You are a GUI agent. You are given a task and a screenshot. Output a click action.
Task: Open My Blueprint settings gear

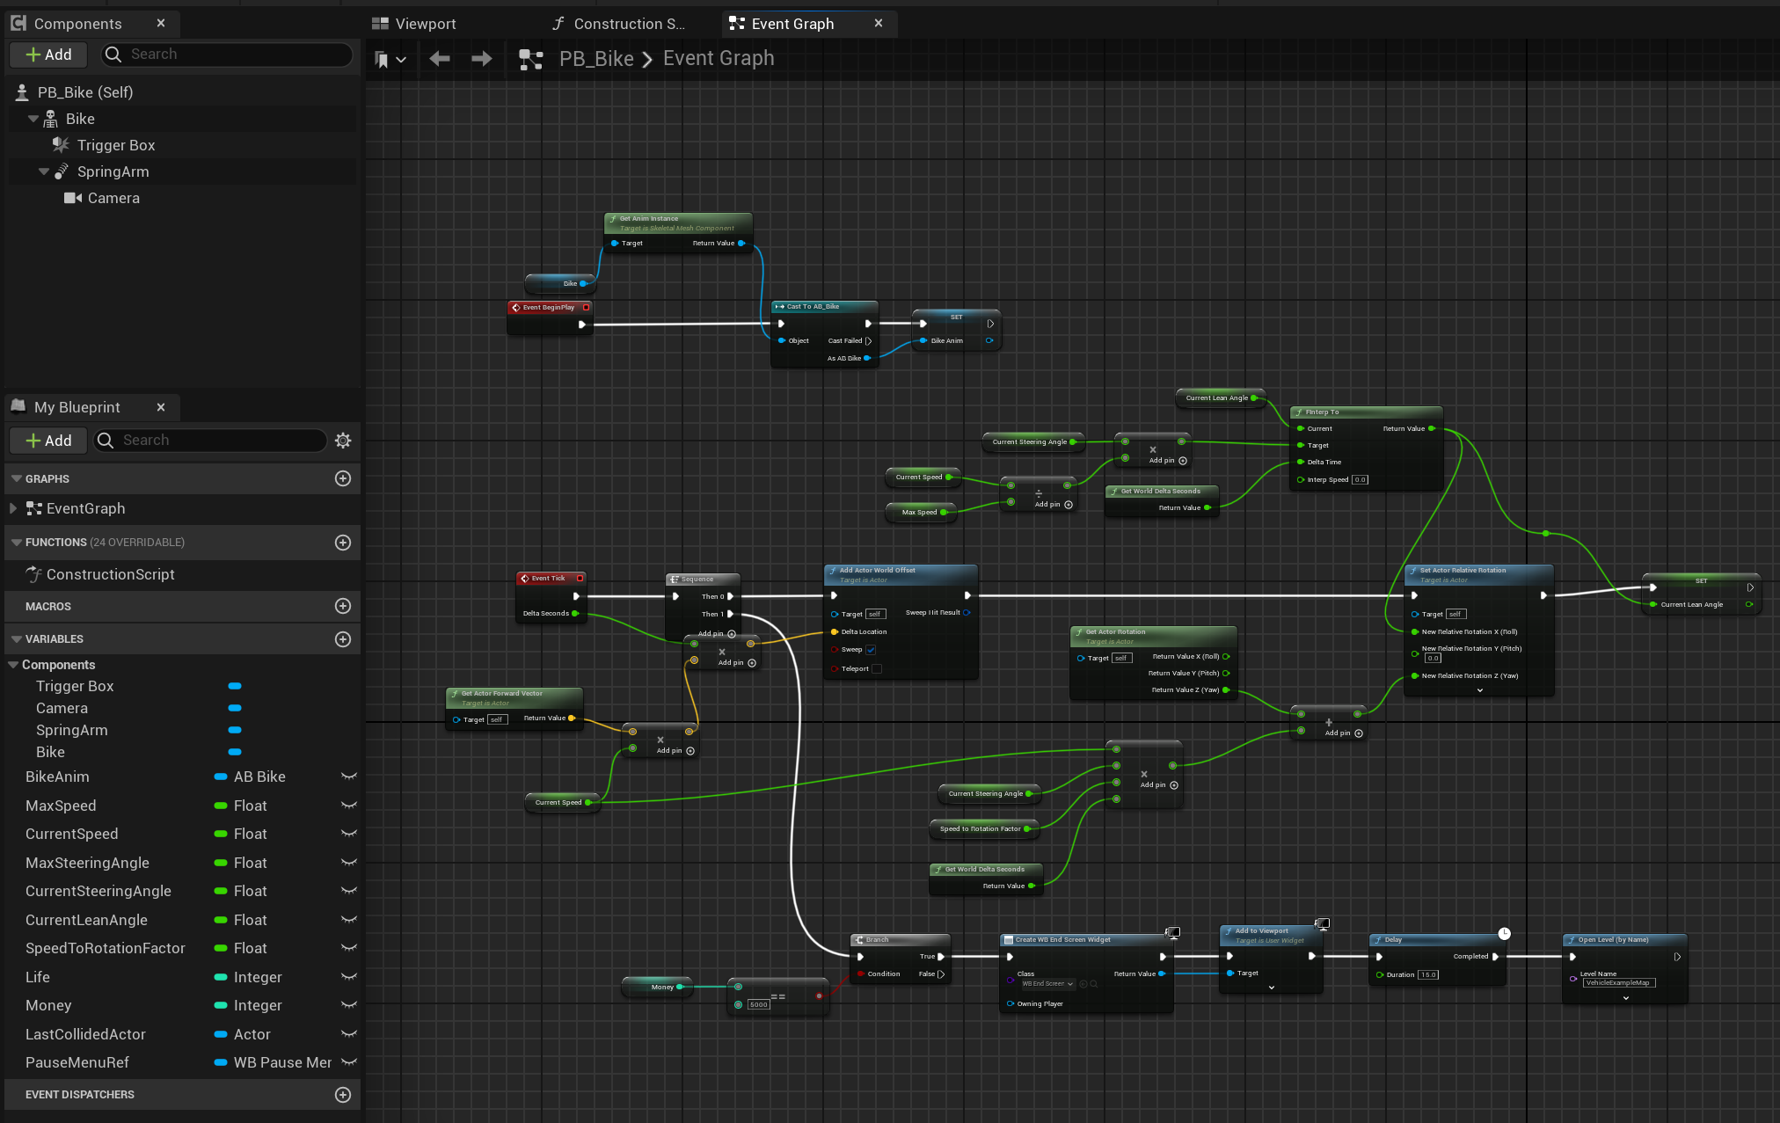click(x=343, y=441)
